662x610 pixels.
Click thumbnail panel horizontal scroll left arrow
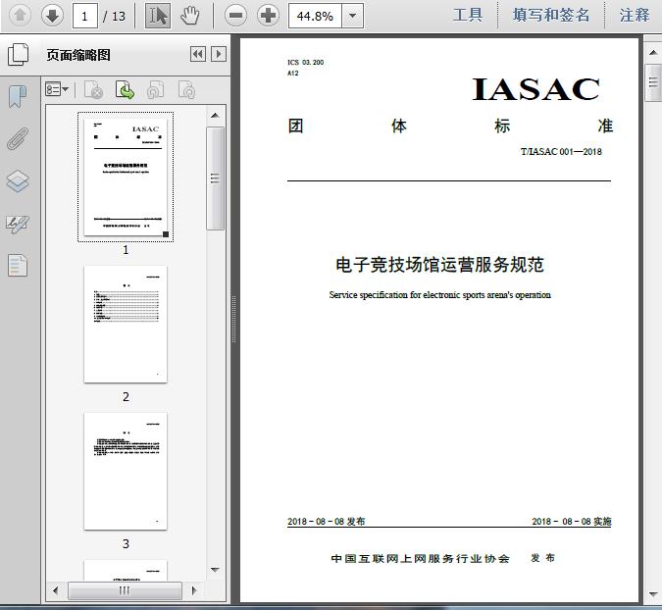click(x=56, y=590)
